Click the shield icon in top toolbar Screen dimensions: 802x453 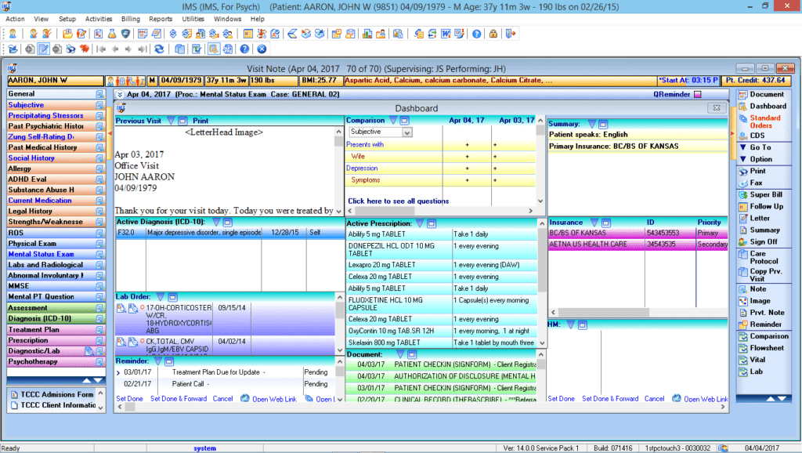point(125,34)
